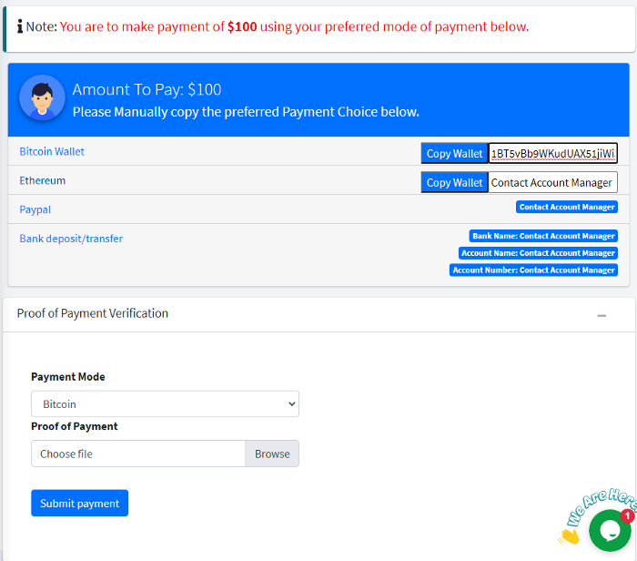
Task: Click the Bitcoin wallet address field
Action: click(x=553, y=153)
